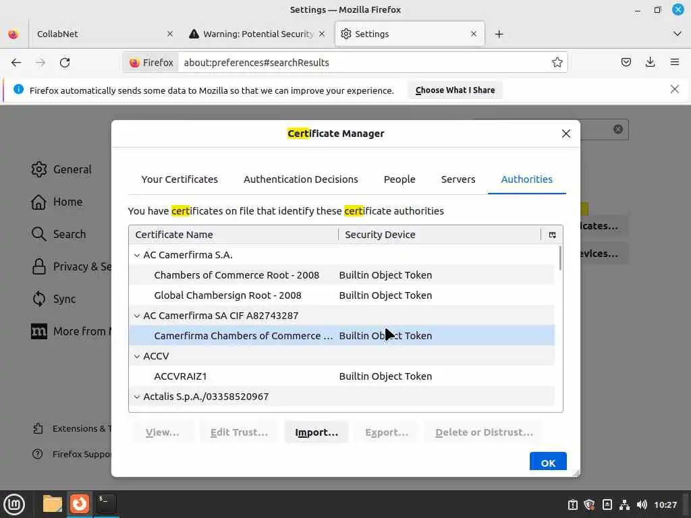691x518 pixels.
Task: Open Search settings in the sidebar
Action: click(59, 234)
